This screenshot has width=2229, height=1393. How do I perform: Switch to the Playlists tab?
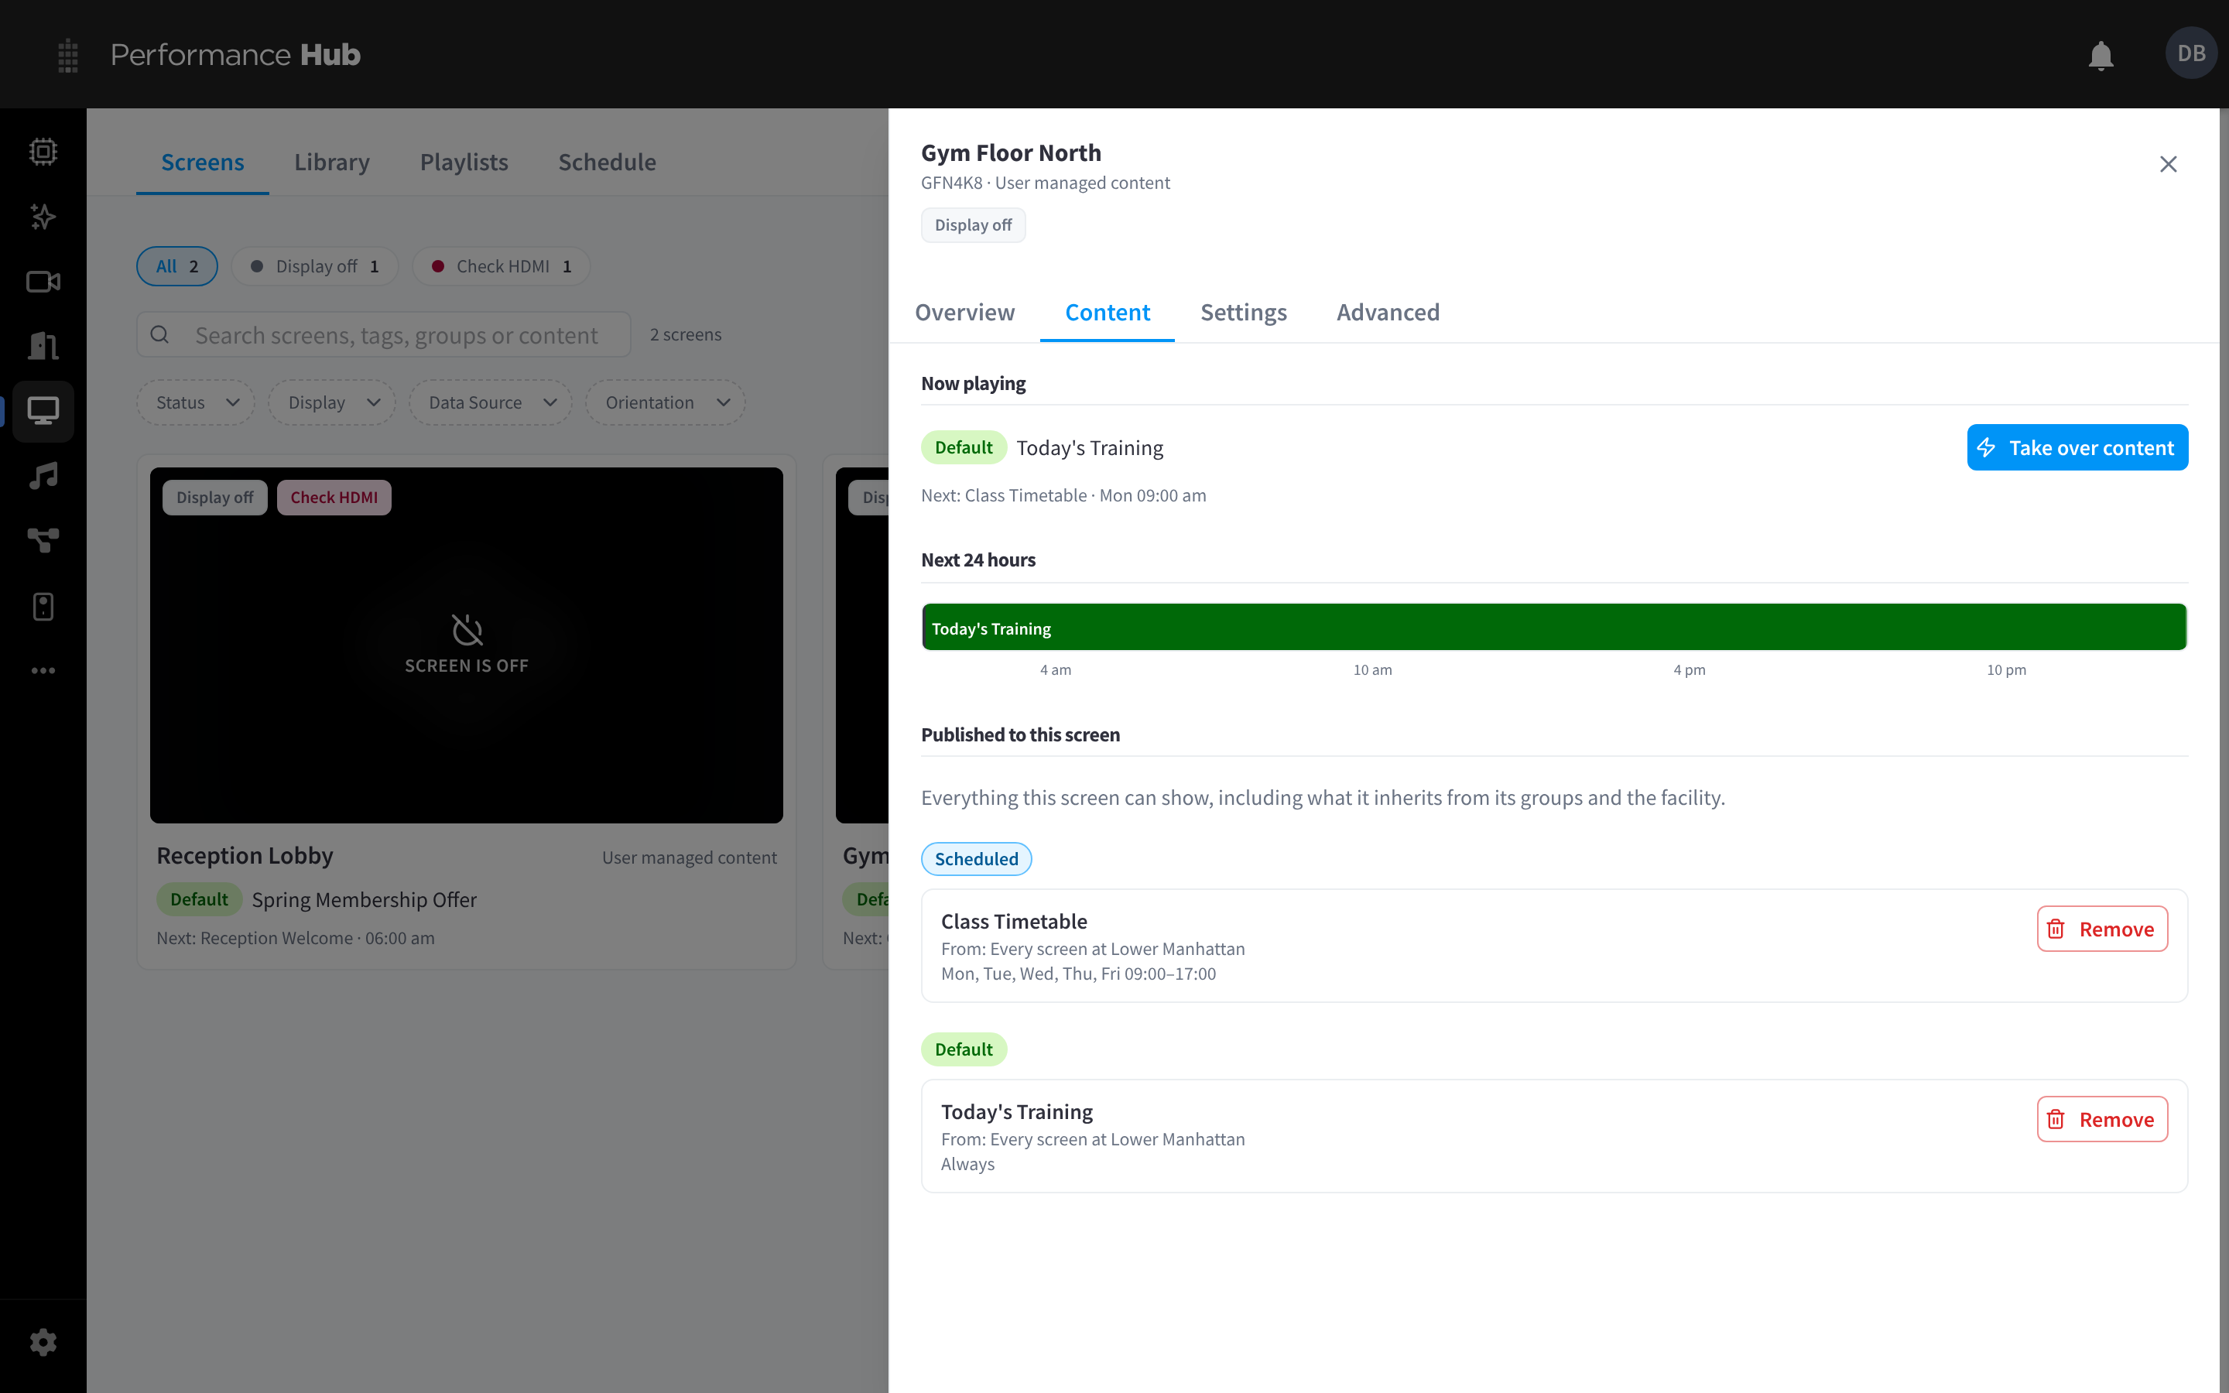tap(464, 163)
